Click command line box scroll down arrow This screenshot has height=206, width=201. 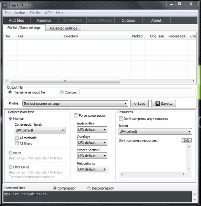coord(195,200)
